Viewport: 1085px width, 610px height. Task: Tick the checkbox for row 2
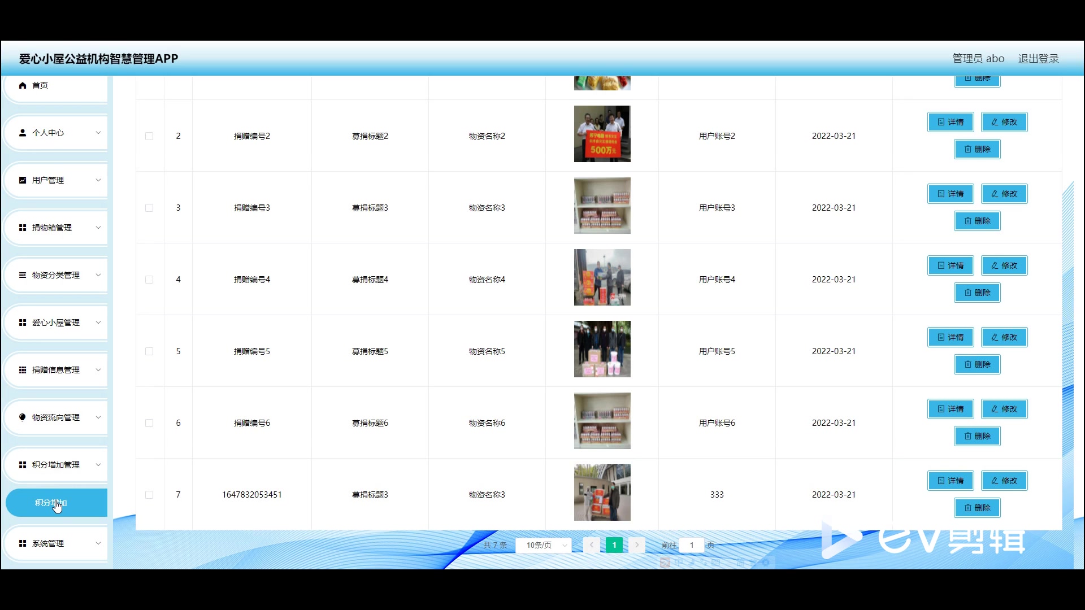149,136
